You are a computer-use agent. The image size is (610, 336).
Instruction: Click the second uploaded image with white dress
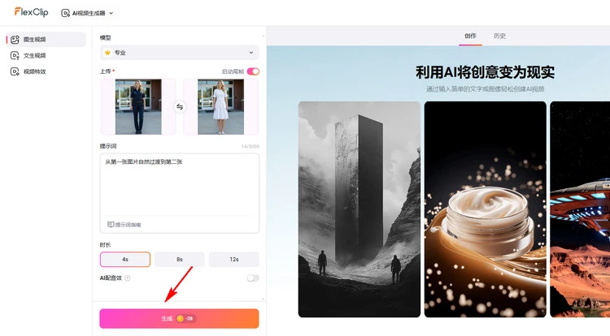point(220,106)
